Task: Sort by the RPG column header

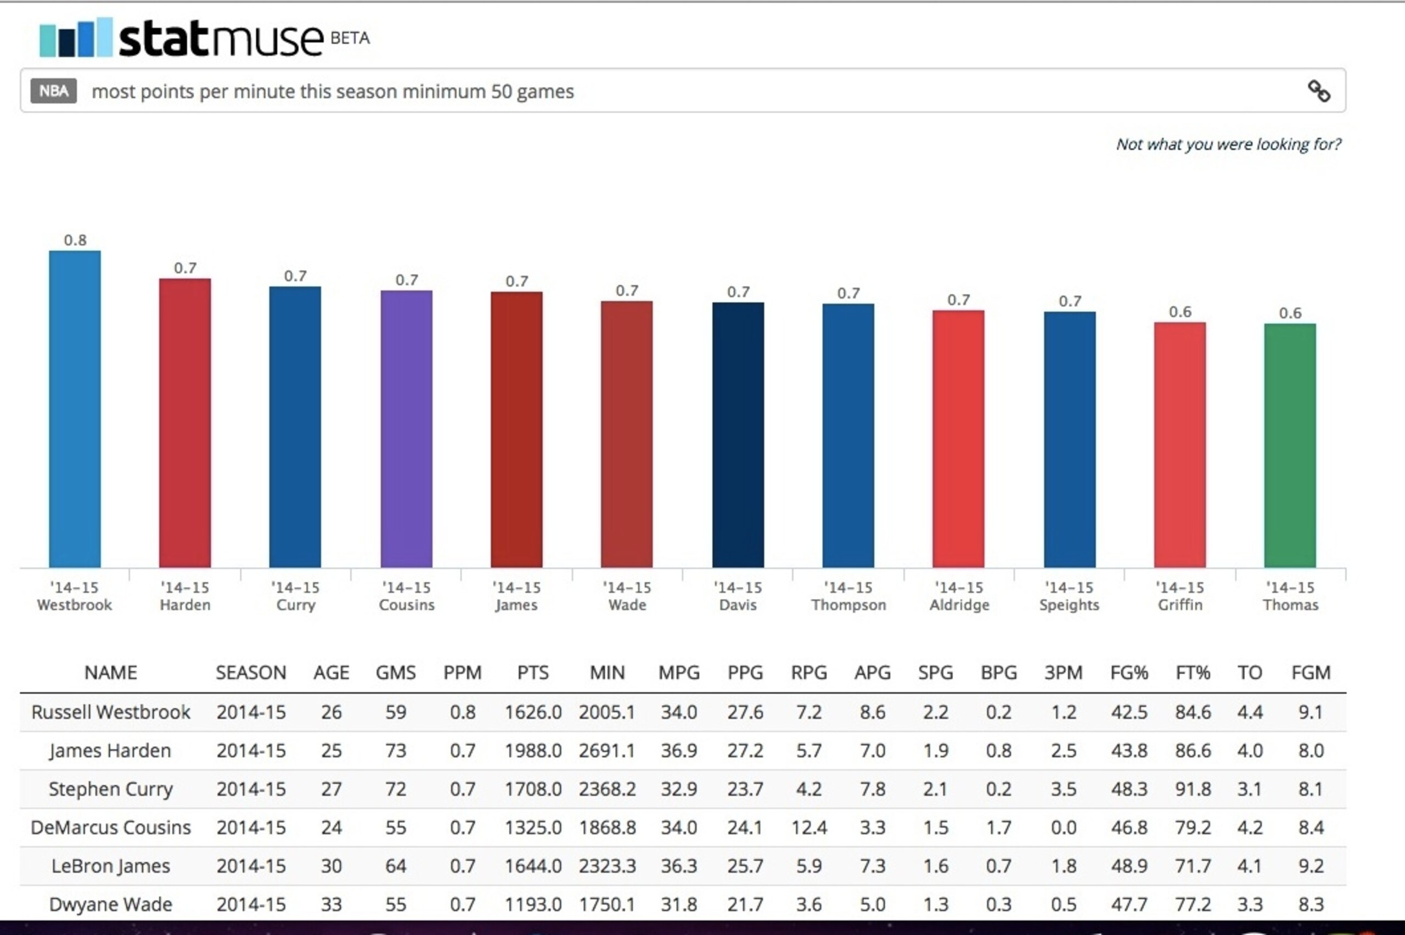Action: pos(809,673)
